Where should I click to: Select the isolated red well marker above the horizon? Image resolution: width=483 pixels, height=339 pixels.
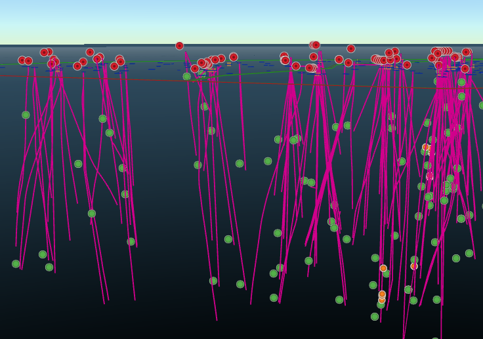coord(179,46)
